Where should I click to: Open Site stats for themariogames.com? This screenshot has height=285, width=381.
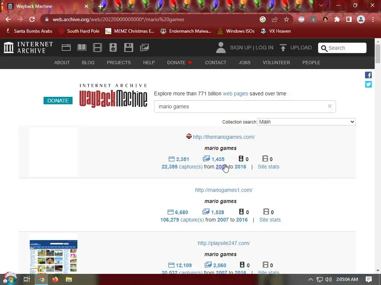269,167
